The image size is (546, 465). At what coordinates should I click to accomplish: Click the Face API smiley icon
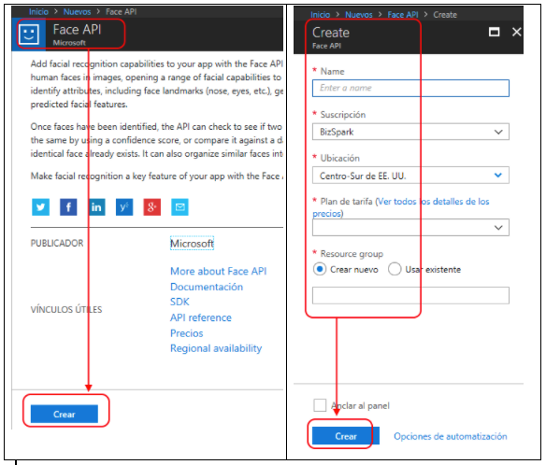coord(29,35)
